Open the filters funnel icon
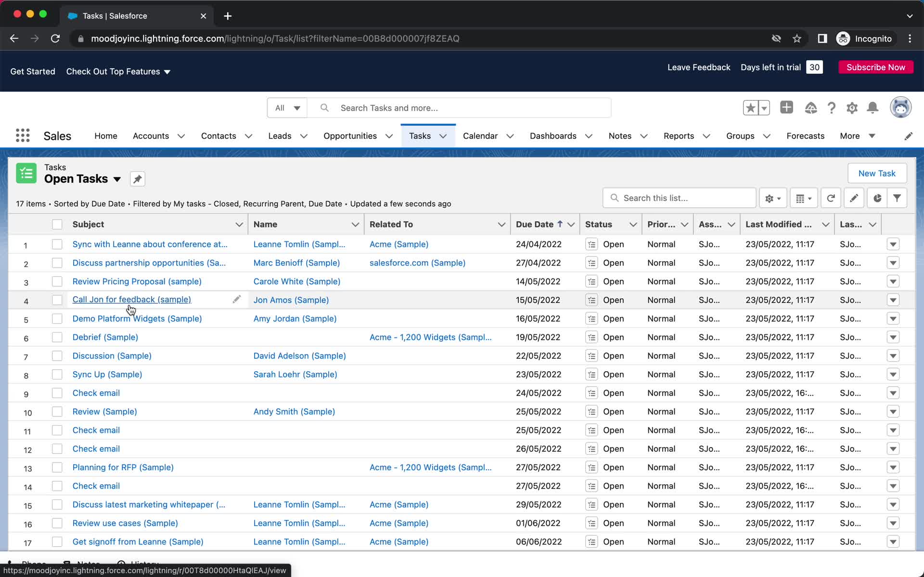Image resolution: width=924 pixels, height=577 pixels. click(897, 198)
